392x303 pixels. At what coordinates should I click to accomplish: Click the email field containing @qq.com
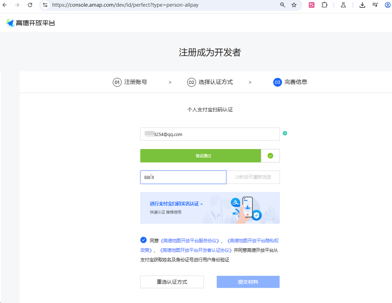(210, 134)
